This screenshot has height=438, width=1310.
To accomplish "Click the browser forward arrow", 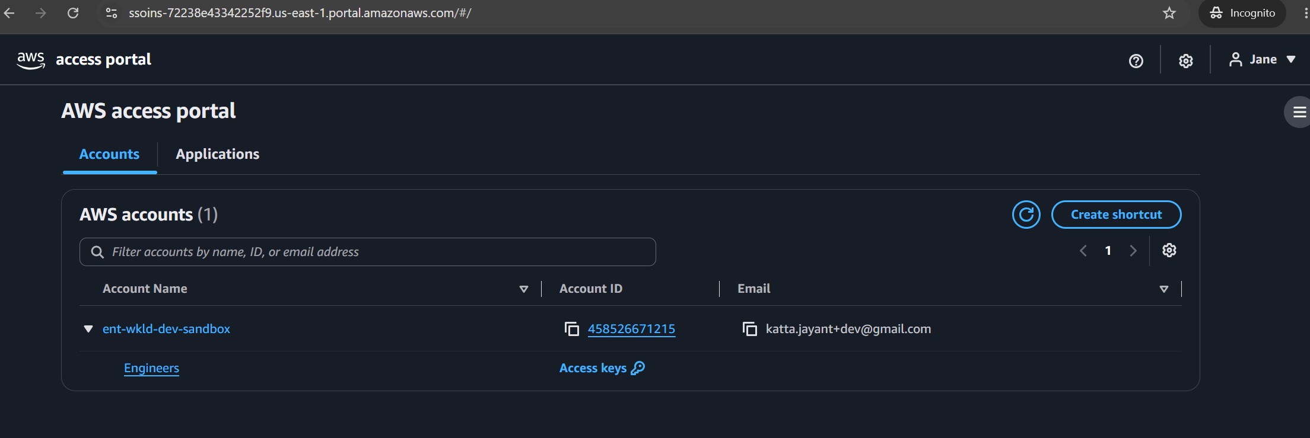I will (x=41, y=13).
